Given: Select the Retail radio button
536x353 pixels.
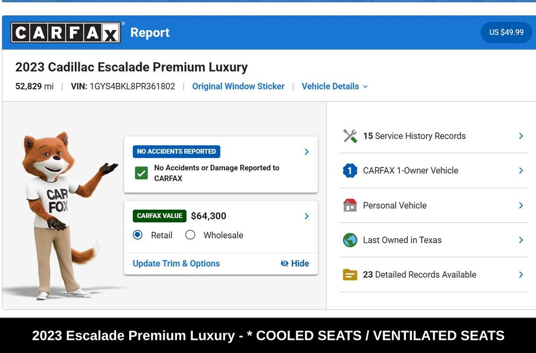Looking at the screenshot, I should coord(138,235).
